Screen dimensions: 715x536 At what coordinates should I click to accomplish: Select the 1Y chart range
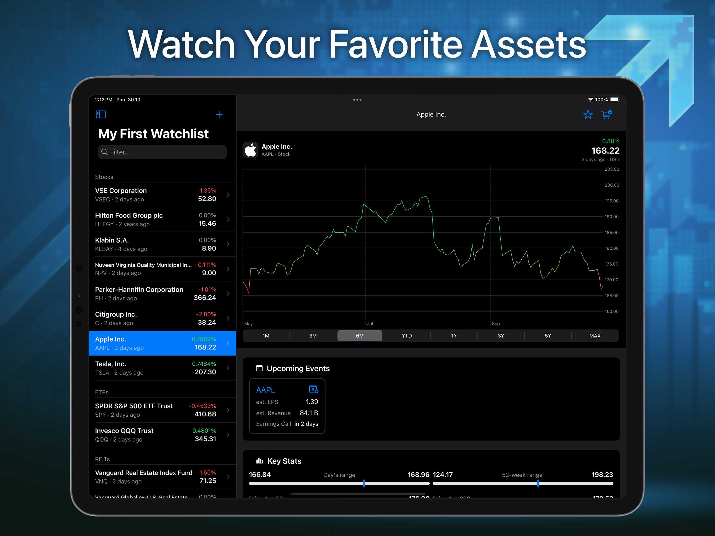click(x=454, y=336)
